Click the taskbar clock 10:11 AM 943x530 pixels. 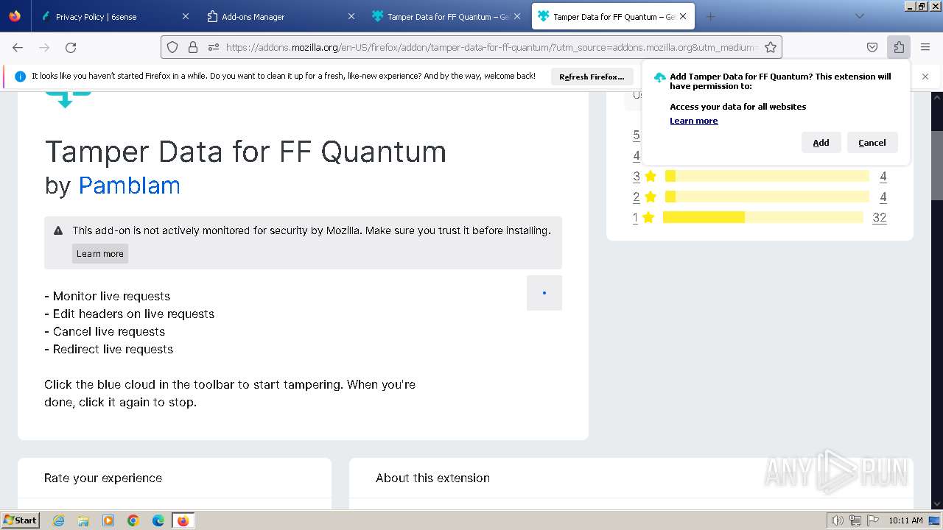click(x=905, y=520)
